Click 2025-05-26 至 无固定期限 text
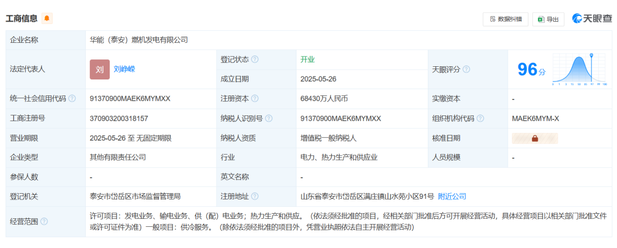The height and width of the screenshot is (248, 617). (x=131, y=138)
